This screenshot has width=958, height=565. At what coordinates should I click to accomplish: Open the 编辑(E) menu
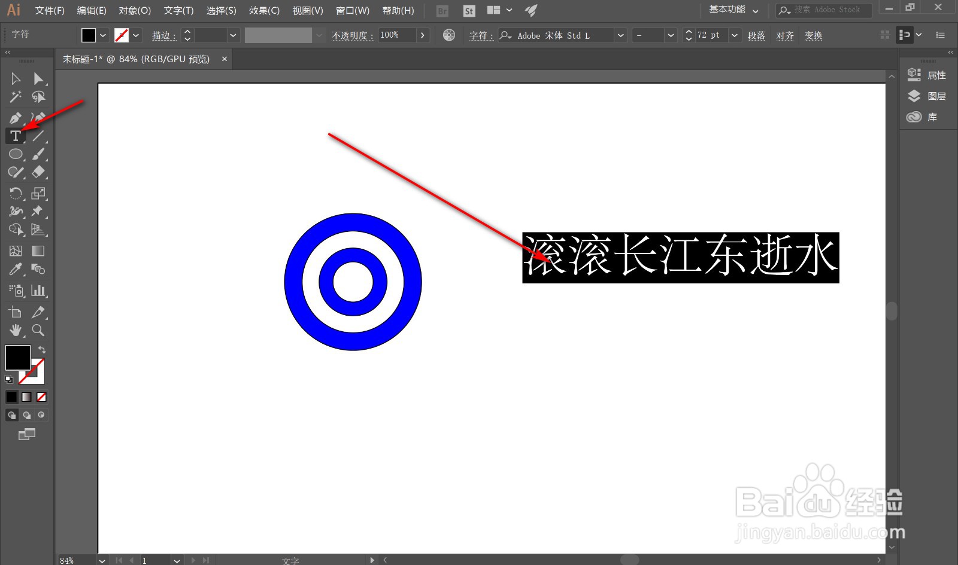pyautogui.click(x=92, y=11)
